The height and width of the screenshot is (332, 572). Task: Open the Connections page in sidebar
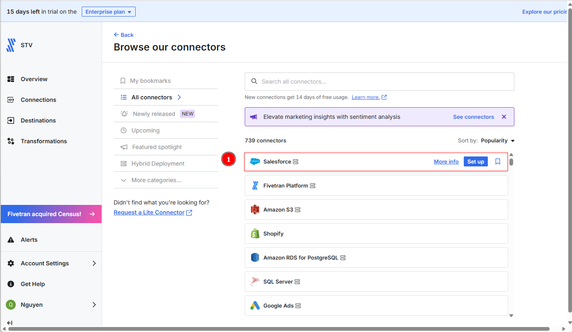pos(38,100)
